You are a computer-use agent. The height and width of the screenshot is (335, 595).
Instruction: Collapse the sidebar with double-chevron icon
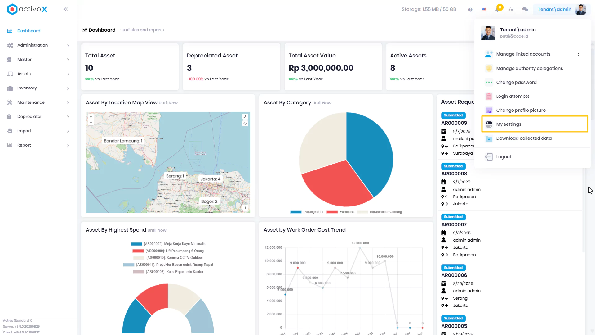pyautogui.click(x=66, y=9)
